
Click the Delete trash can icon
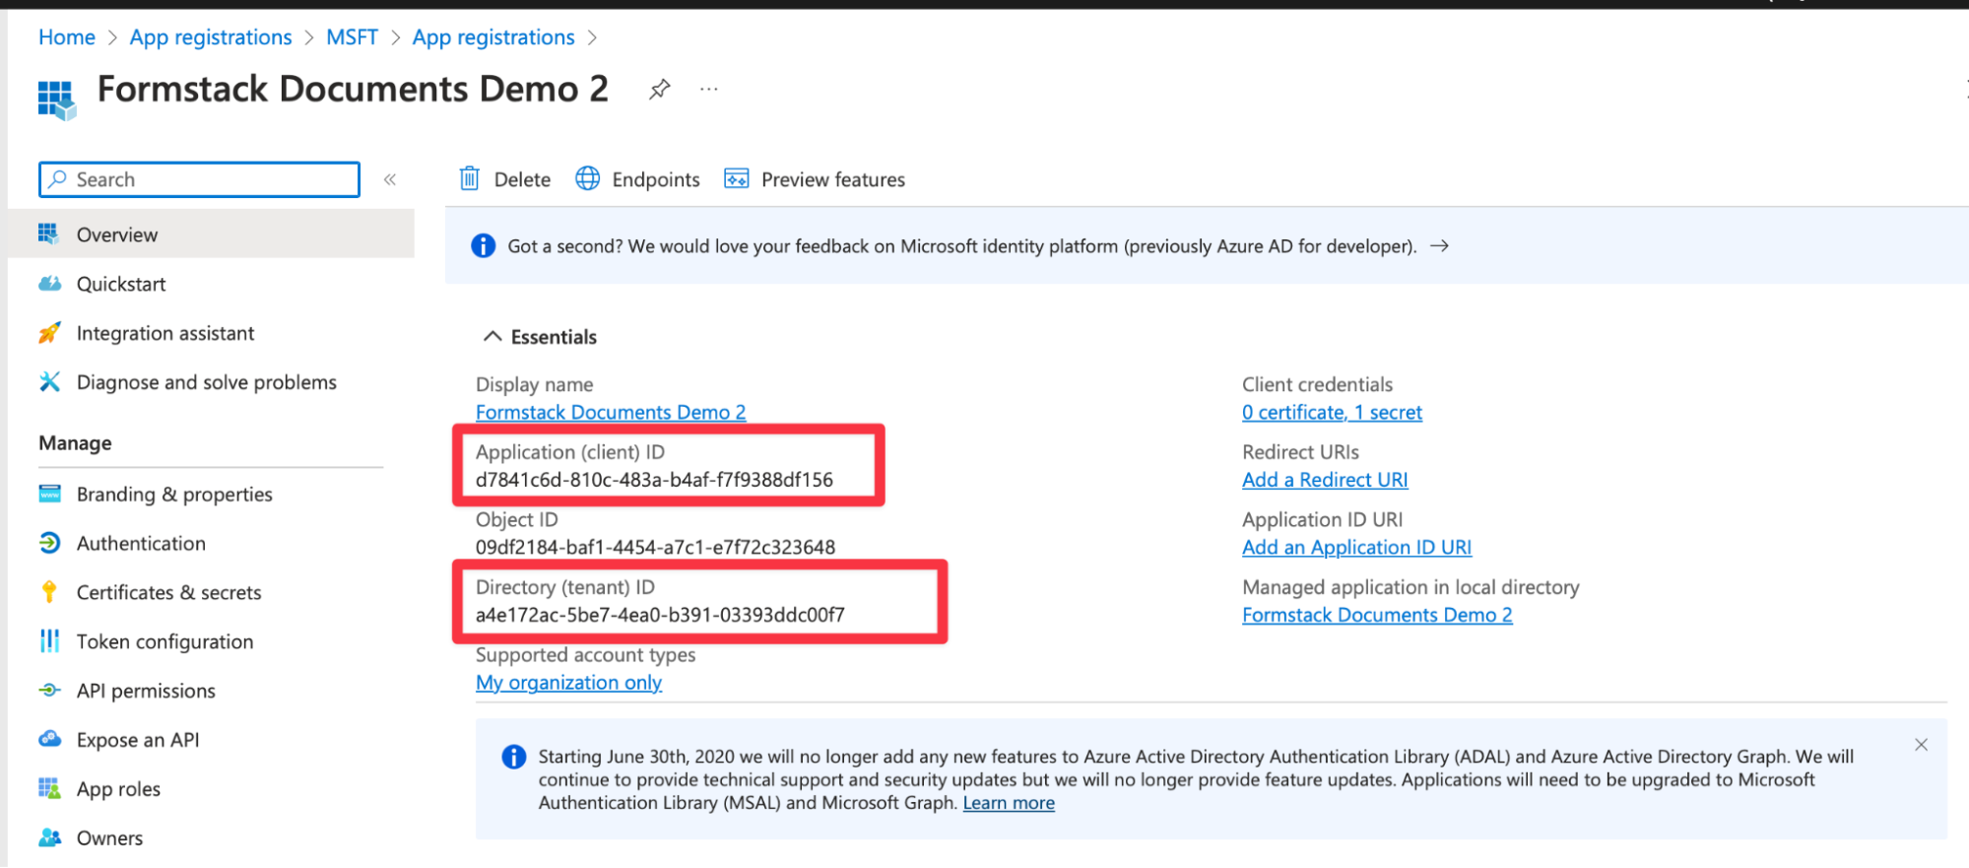470,179
